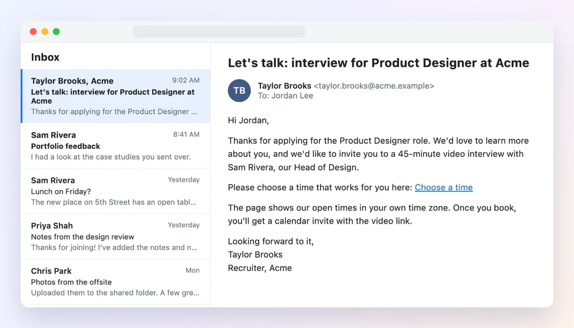The image size is (574, 328).
Task: Open the Lunch on Friday? email
Action: [116, 191]
